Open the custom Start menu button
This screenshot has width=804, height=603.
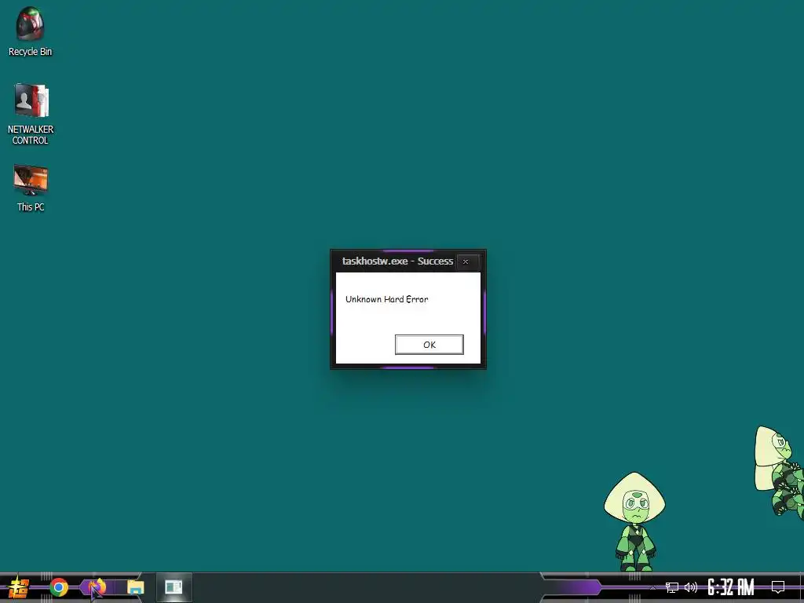coord(19,587)
